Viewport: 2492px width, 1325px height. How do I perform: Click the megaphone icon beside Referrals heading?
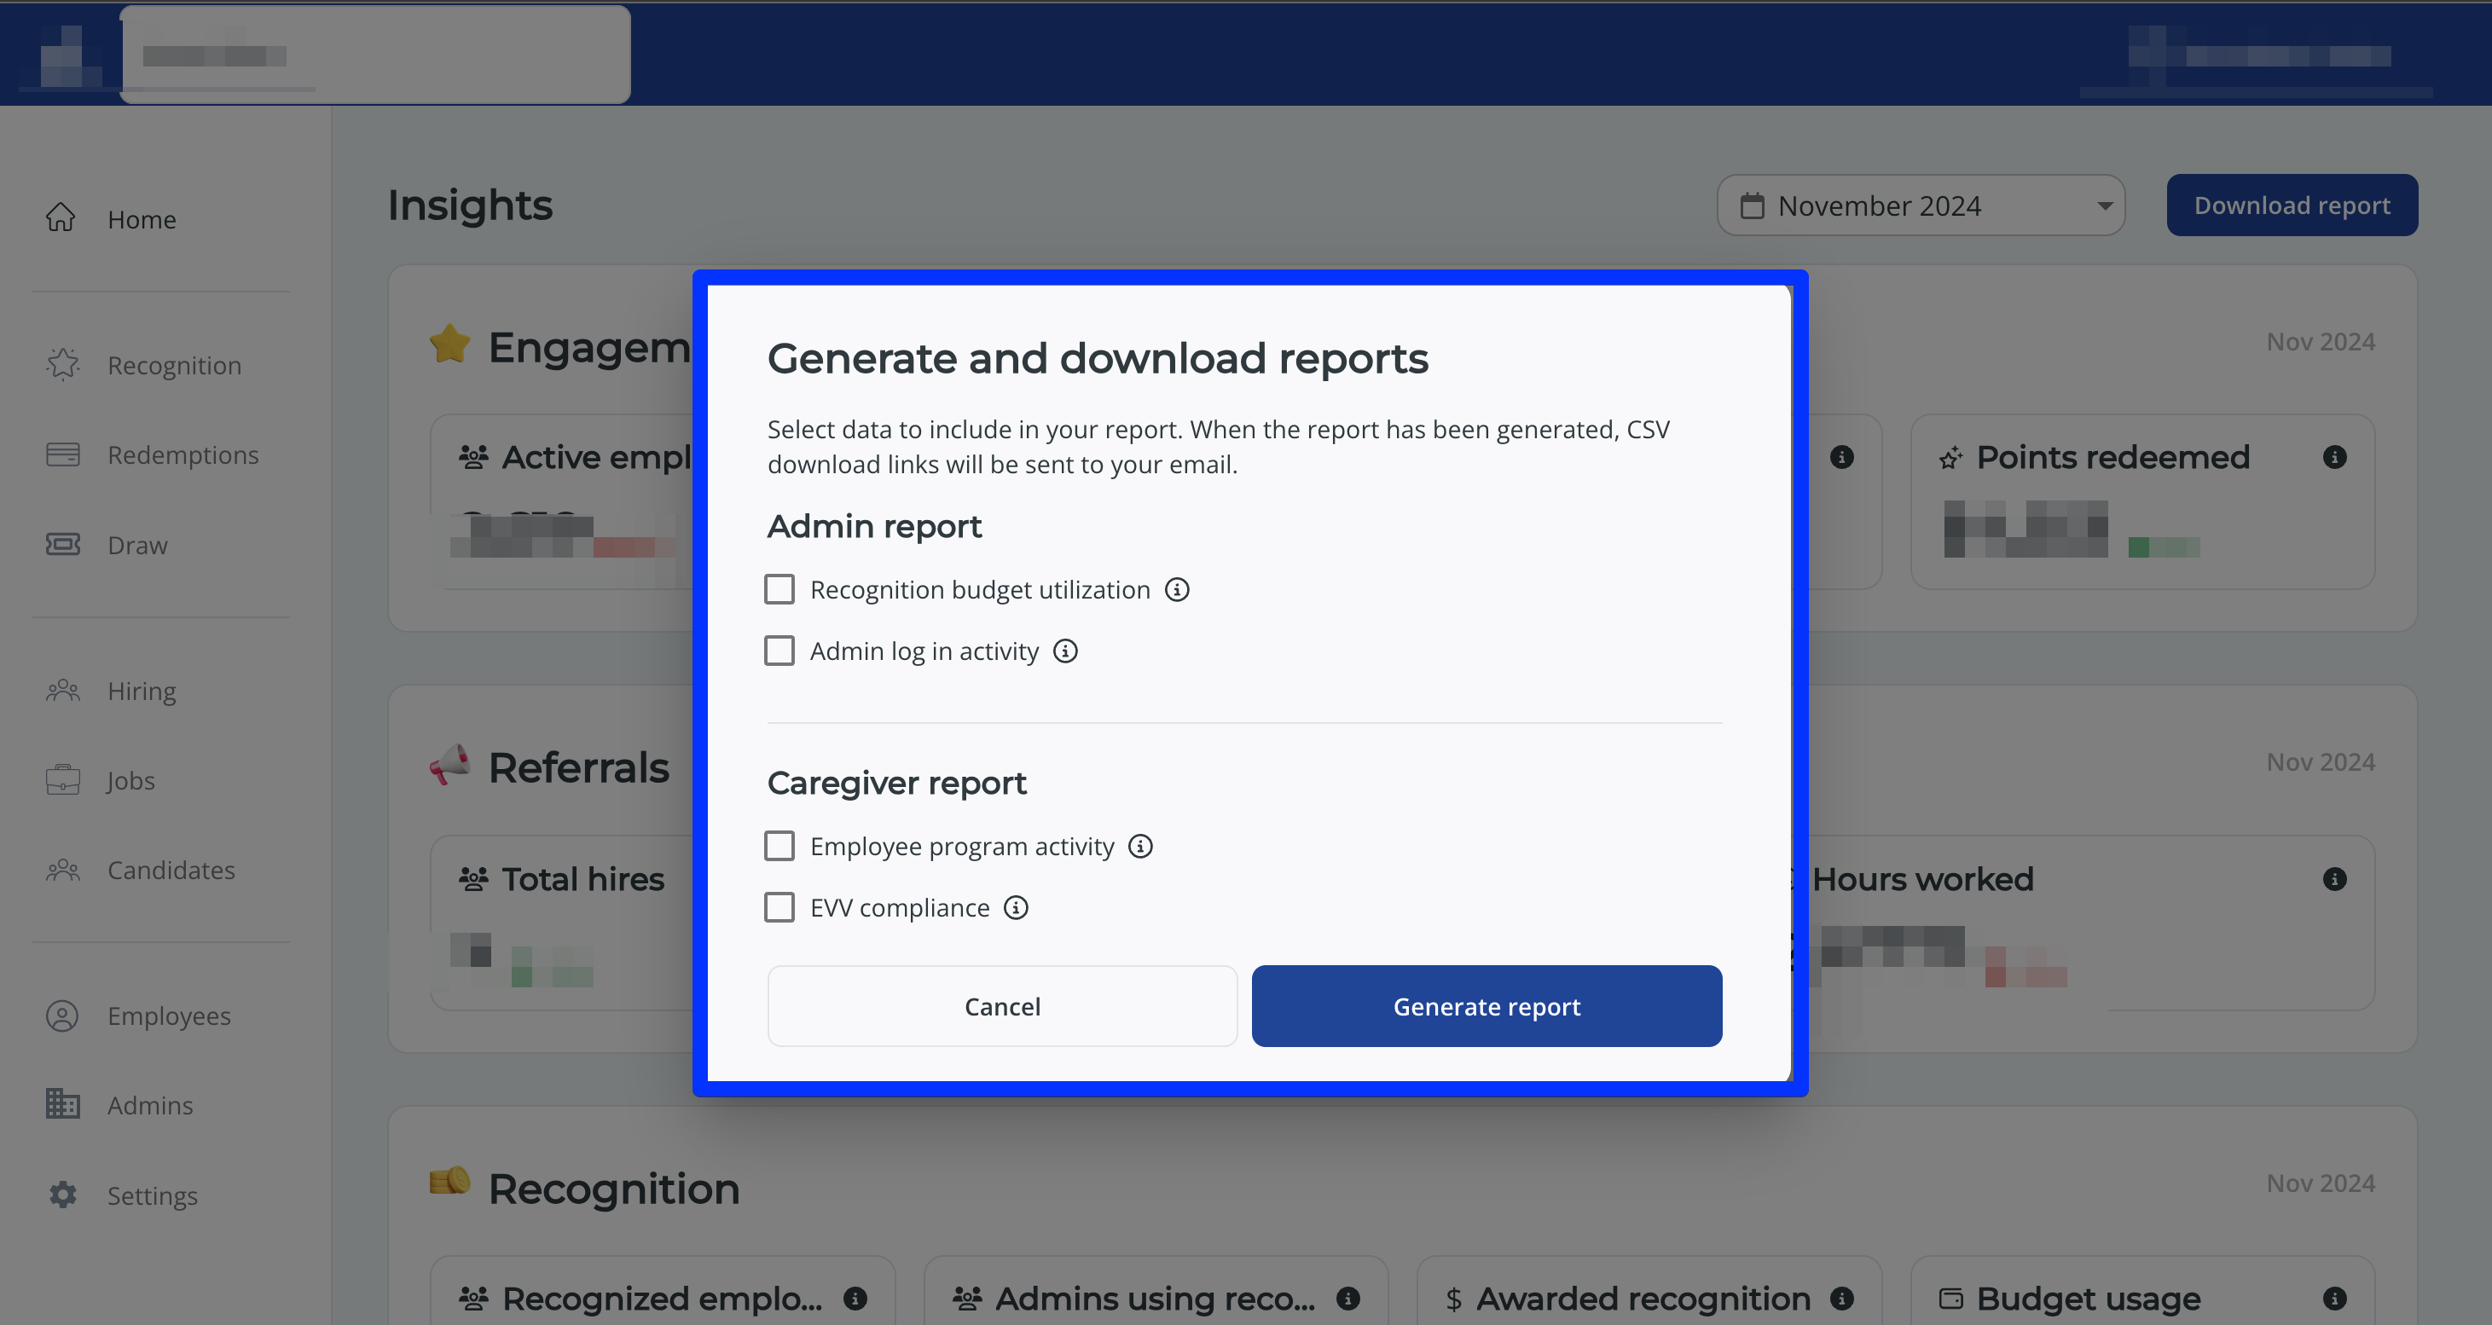(449, 765)
